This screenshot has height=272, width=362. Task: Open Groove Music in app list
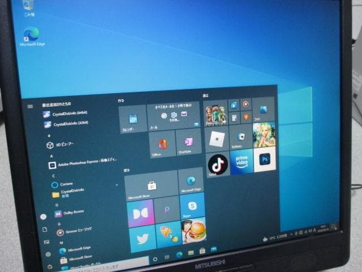click(x=74, y=231)
